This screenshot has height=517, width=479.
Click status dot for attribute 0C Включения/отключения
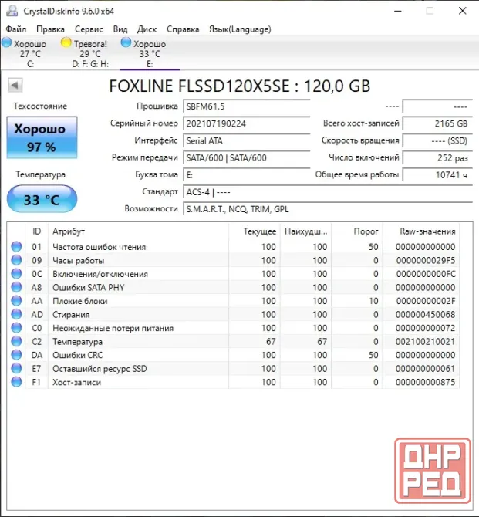(x=16, y=274)
